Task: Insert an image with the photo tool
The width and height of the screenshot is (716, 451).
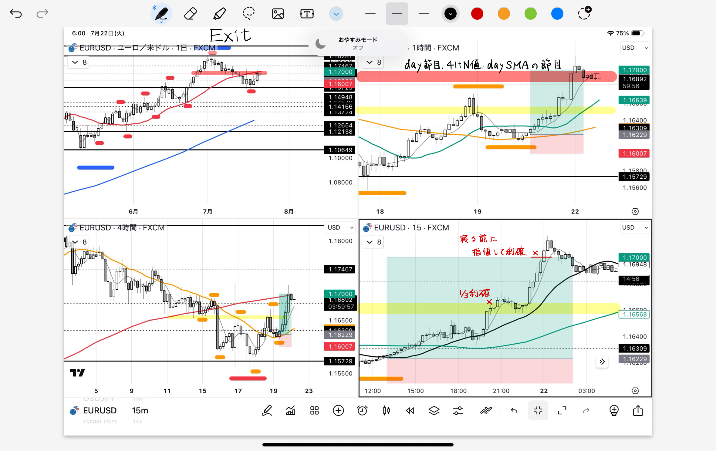Action: click(x=278, y=14)
